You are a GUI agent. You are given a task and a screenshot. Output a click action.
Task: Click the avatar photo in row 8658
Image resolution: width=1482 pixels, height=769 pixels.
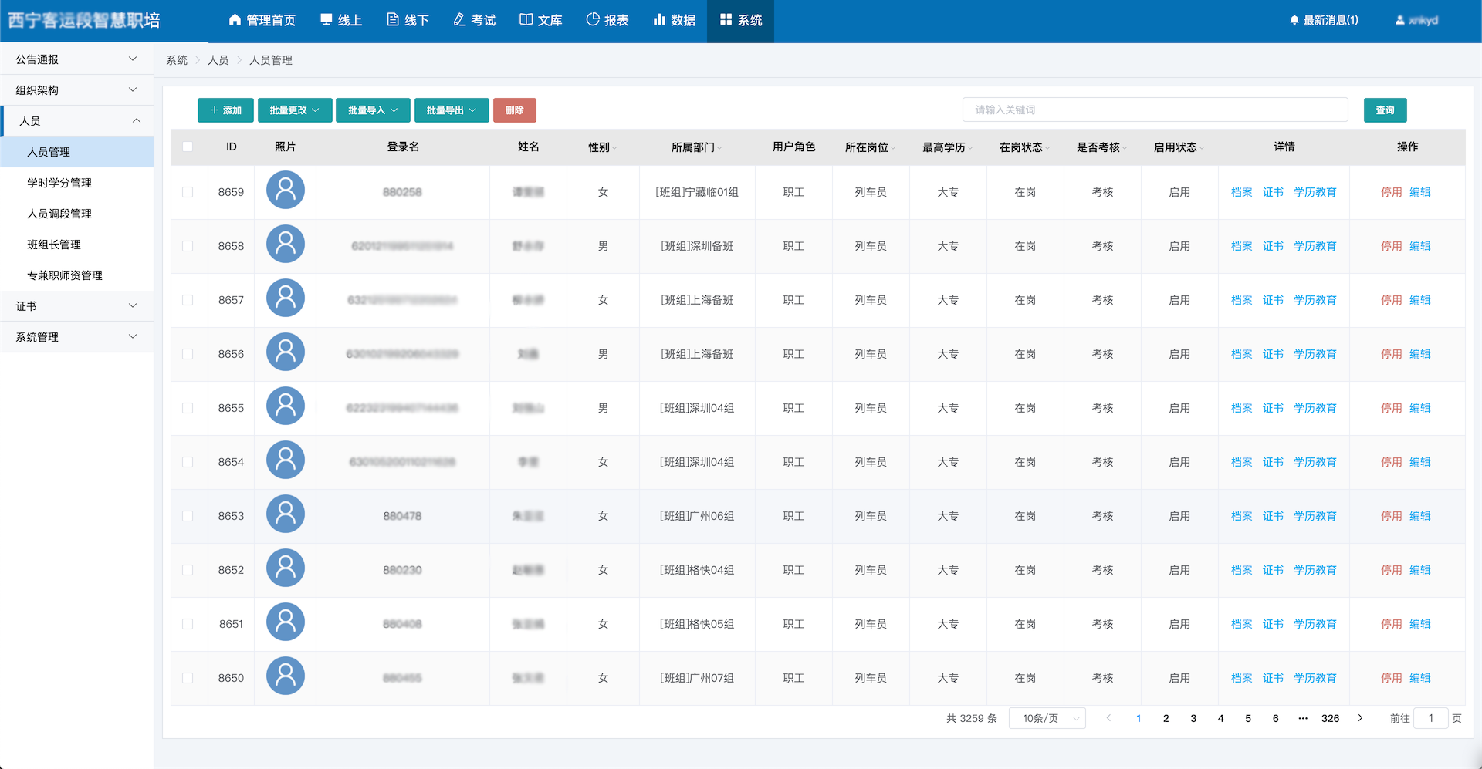[286, 245]
